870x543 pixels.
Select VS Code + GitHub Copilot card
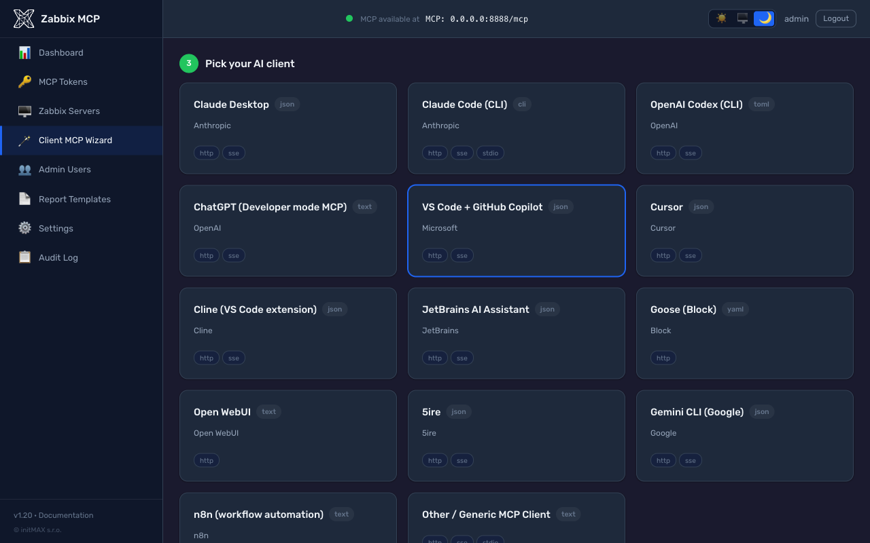click(x=517, y=231)
